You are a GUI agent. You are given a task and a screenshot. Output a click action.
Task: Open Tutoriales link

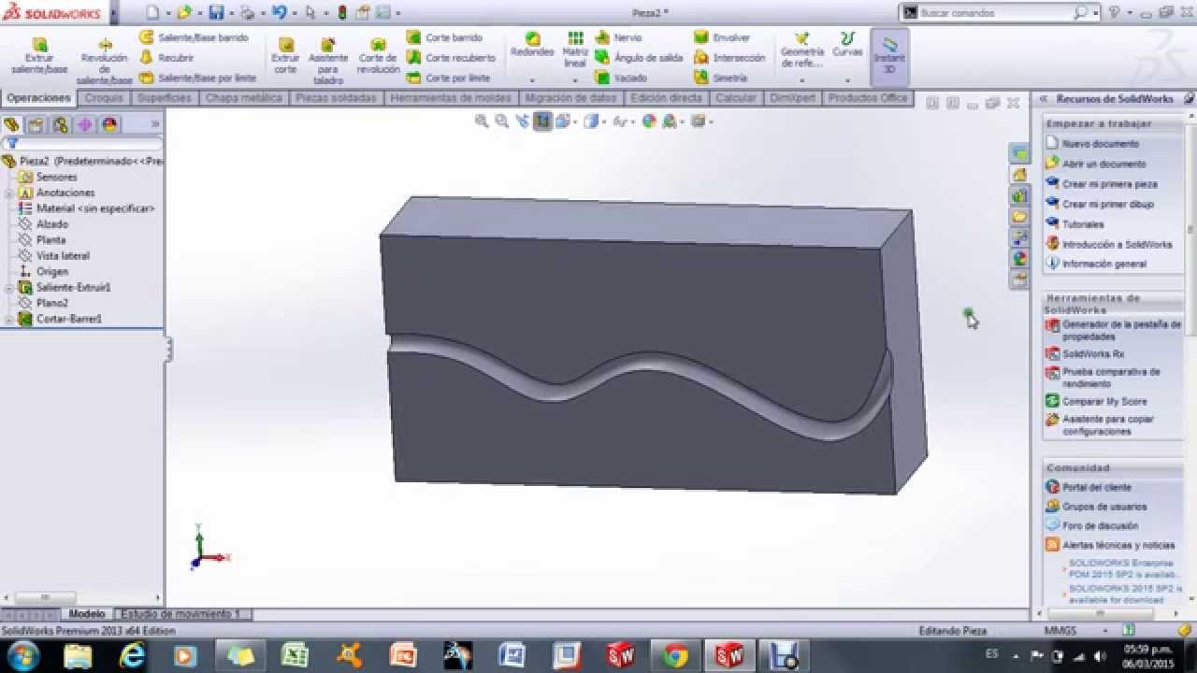1082,224
